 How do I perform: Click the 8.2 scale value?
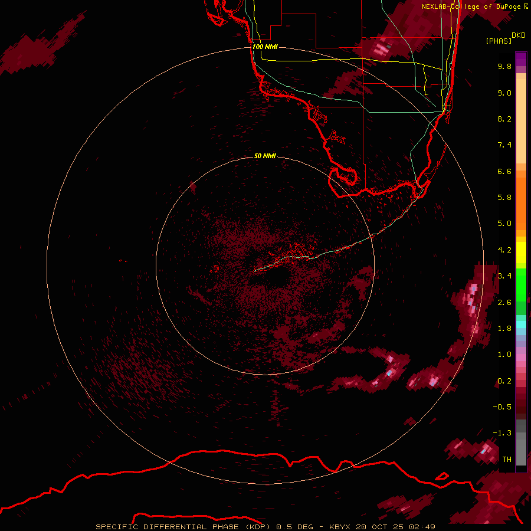click(x=504, y=119)
